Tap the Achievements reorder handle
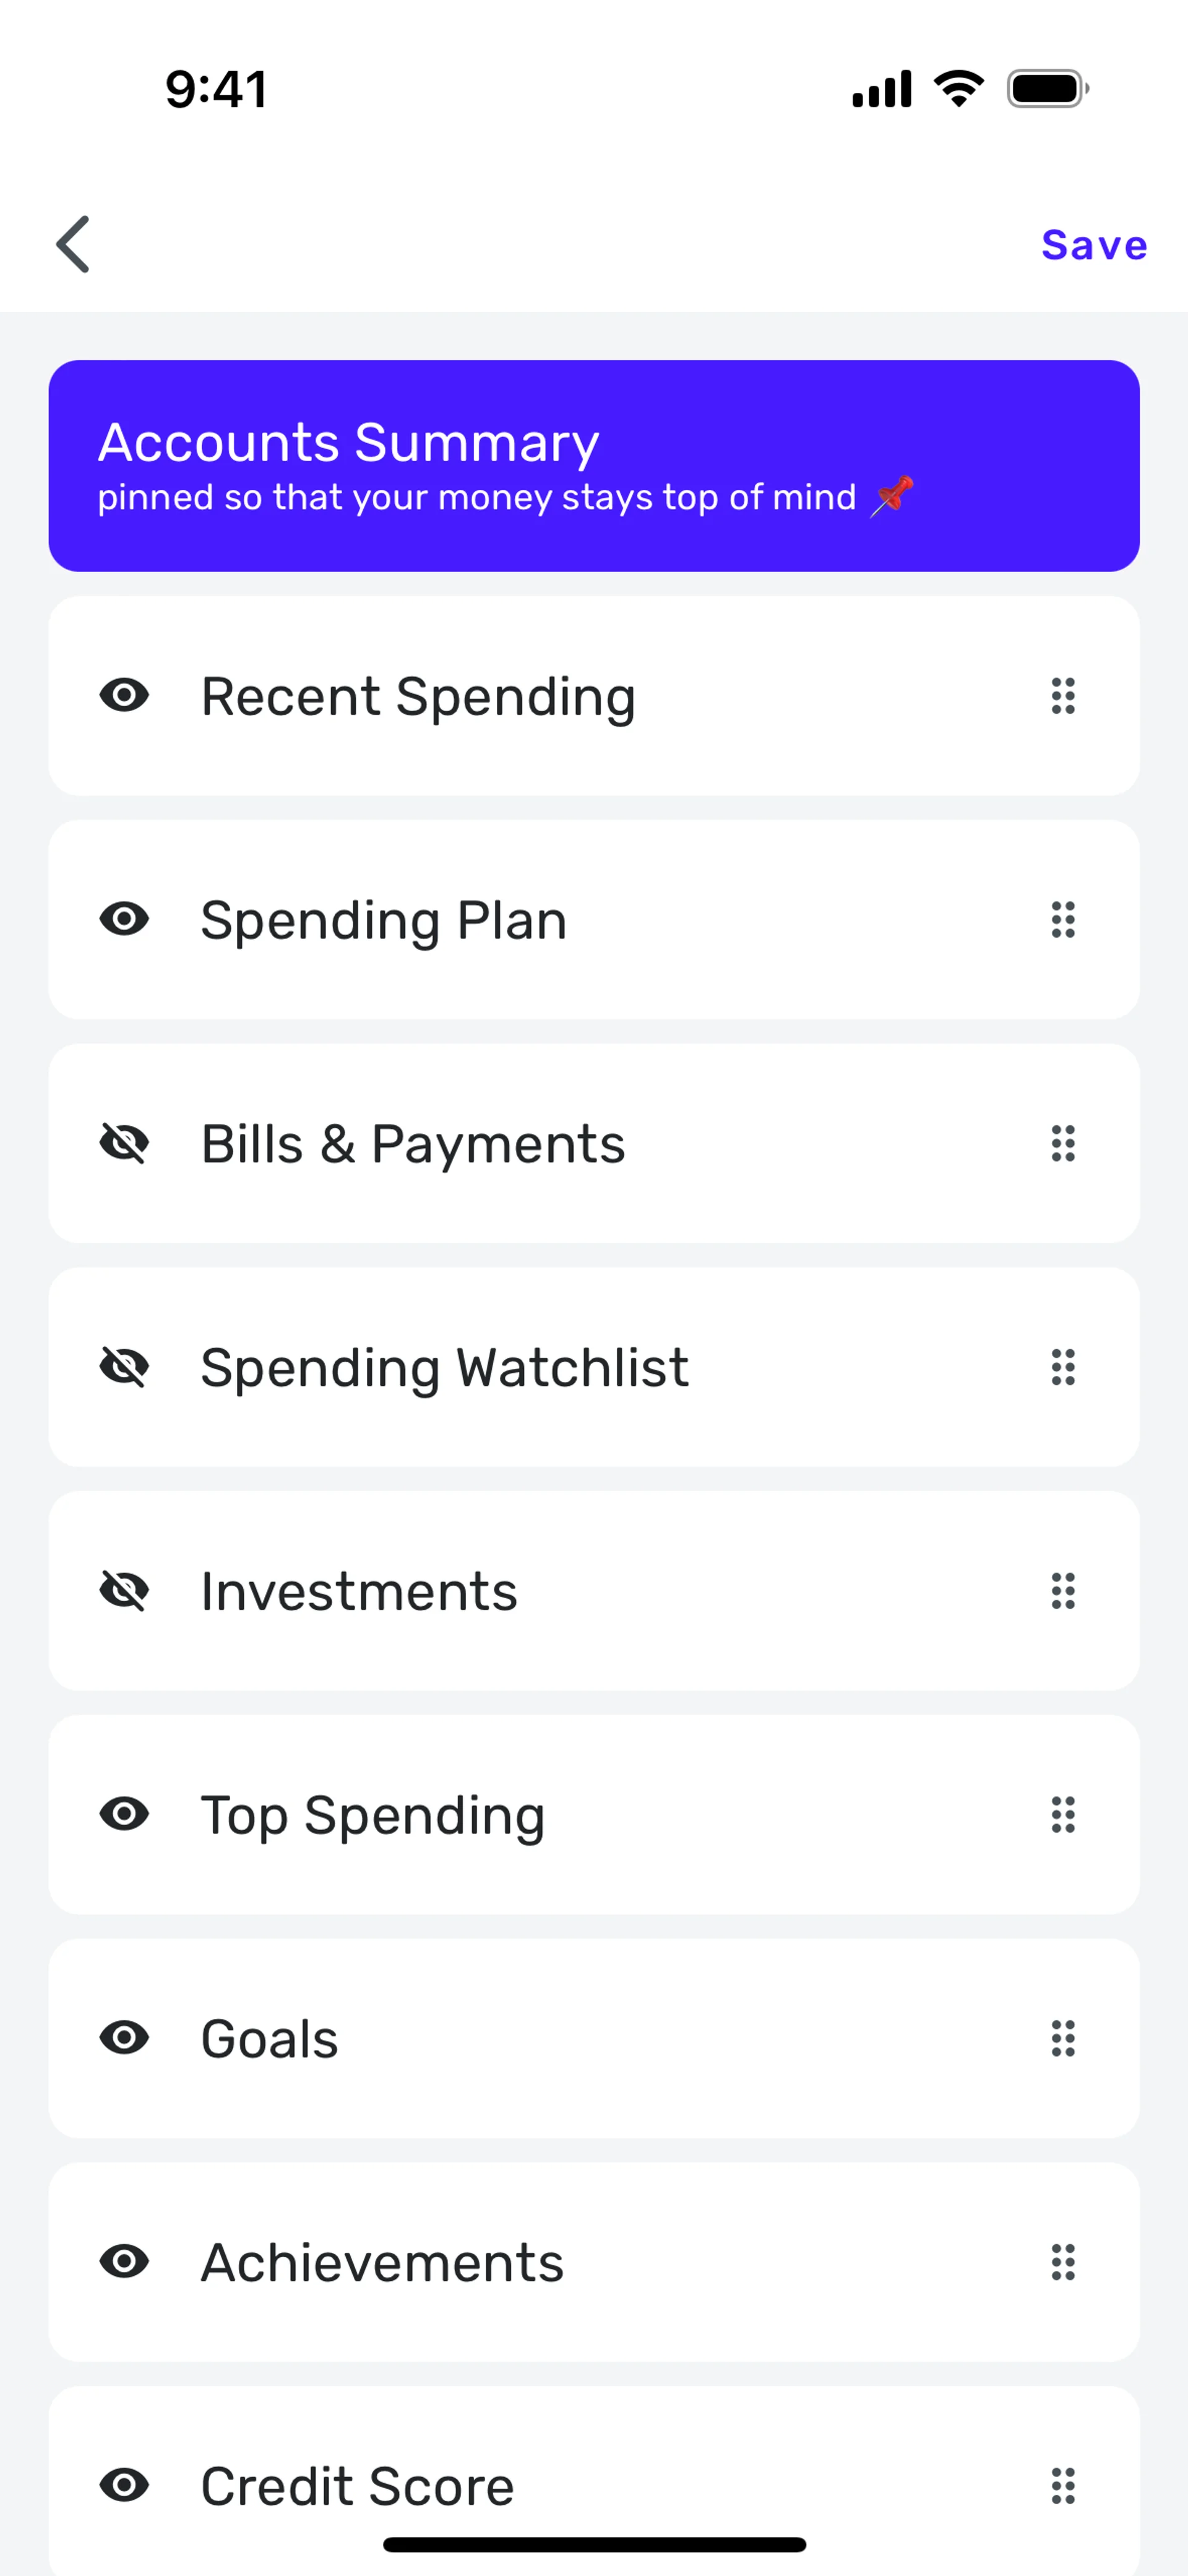The width and height of the screenshot is (1188, 2576). coord(1063,2262)
